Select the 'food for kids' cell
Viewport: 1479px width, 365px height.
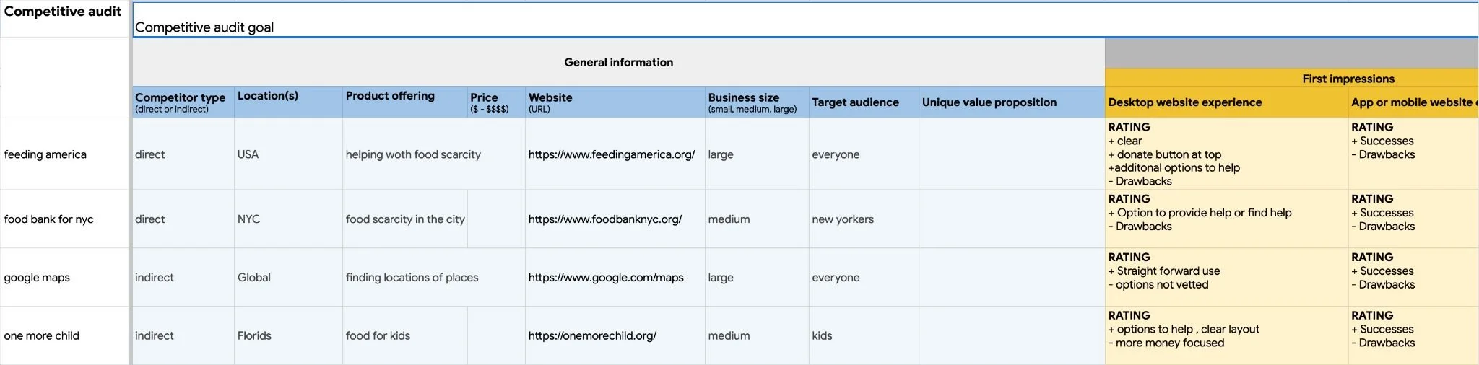pos(405,336)
